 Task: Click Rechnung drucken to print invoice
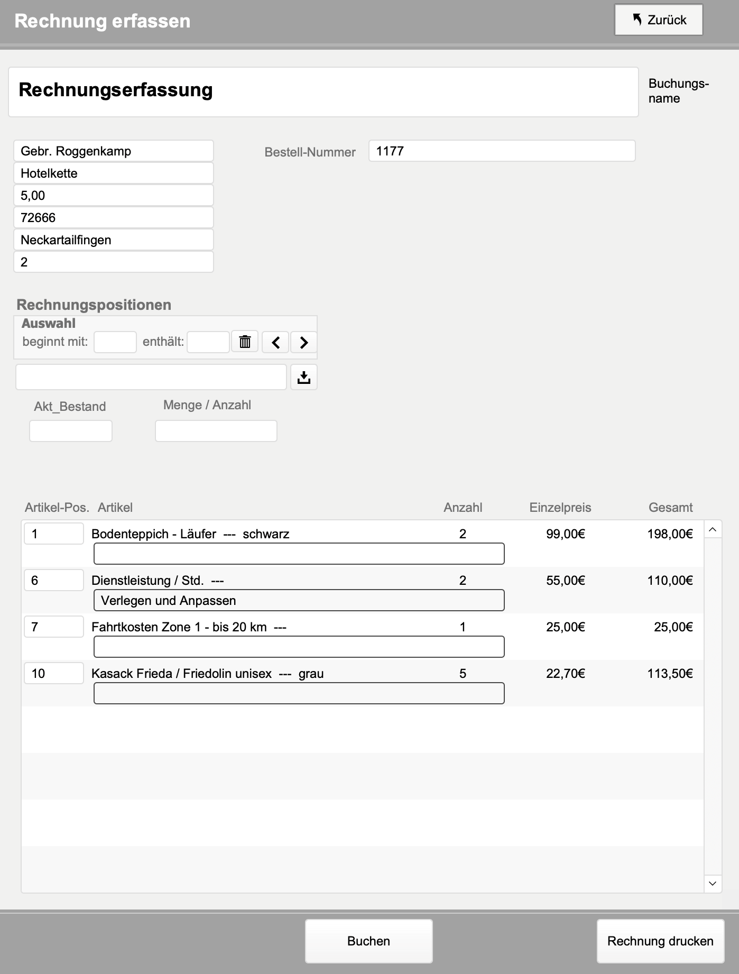click(660, 941)
